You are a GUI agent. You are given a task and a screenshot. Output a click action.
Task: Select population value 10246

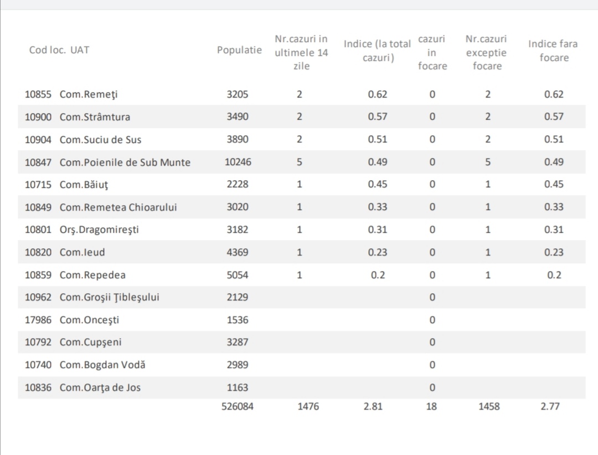coord(238,162)
